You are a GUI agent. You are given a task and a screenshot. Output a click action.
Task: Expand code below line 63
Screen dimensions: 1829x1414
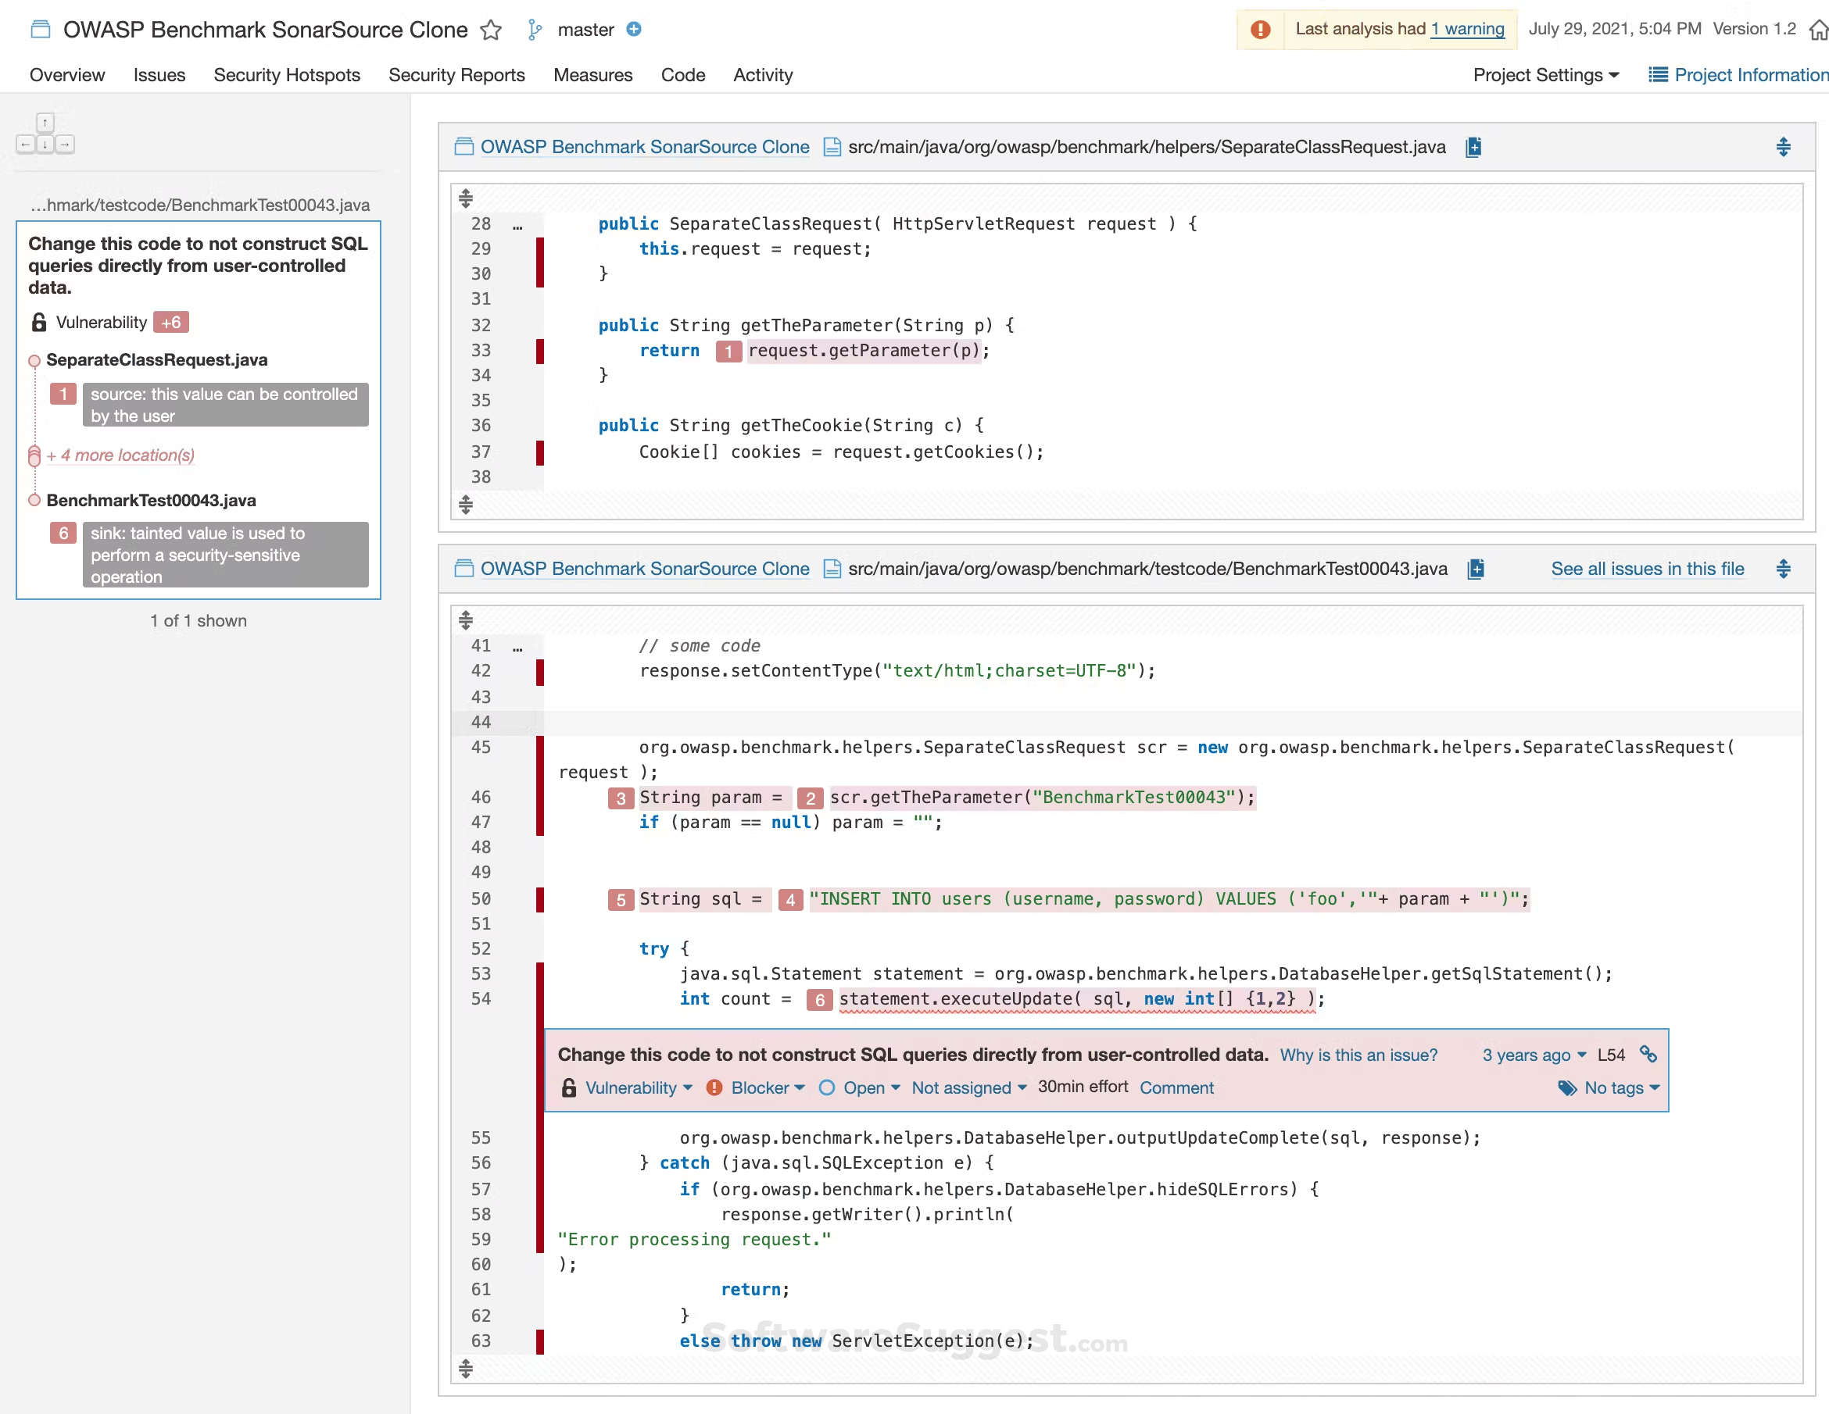pyautogui.click(x=467, y=1369)
